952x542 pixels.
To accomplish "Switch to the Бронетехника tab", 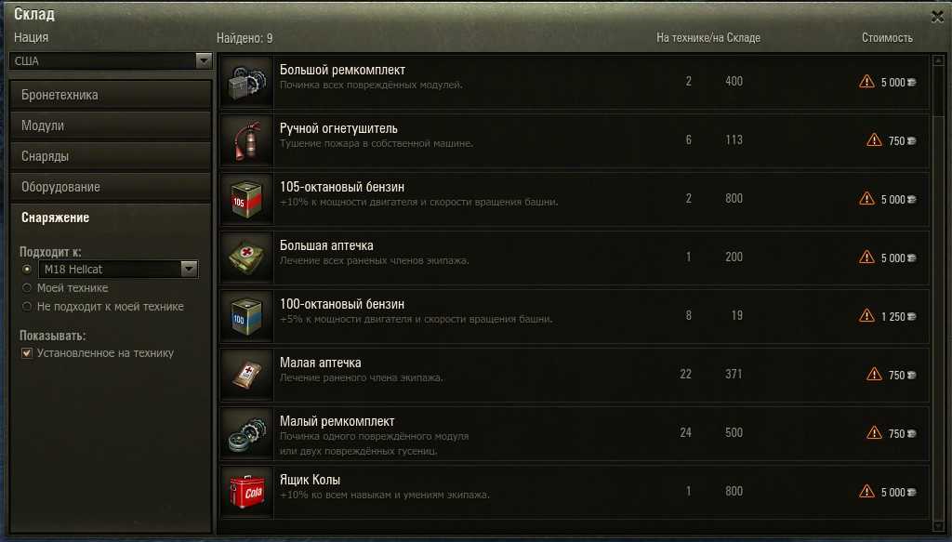I will click(x=111, y=95).
